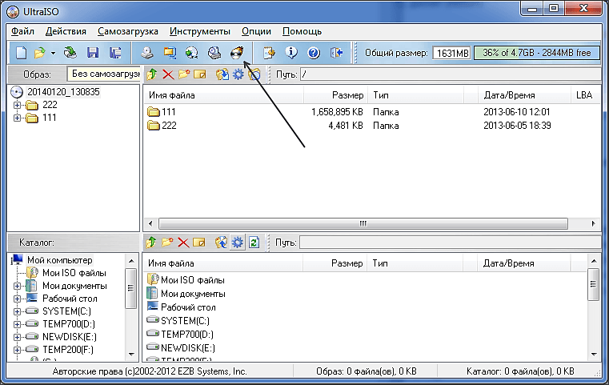Open the Опции menu

256,31
